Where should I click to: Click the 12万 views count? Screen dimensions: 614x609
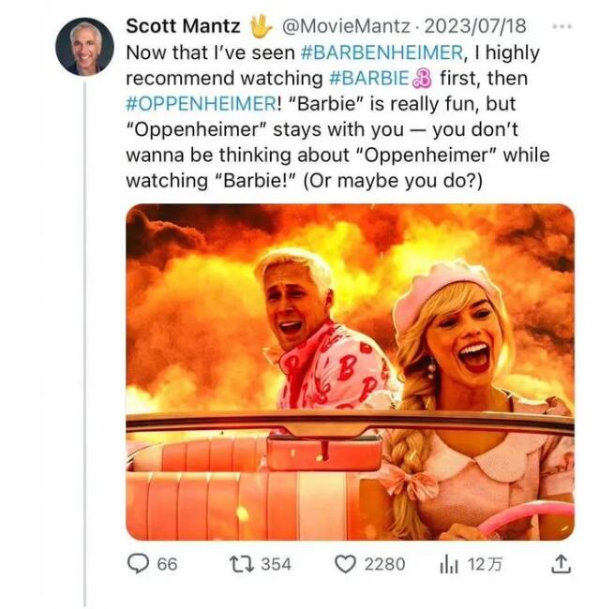tap(487, 563)
